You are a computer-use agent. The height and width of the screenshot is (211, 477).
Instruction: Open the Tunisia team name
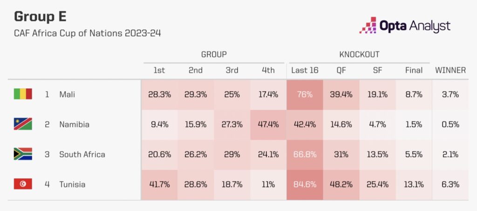[72, 184]
